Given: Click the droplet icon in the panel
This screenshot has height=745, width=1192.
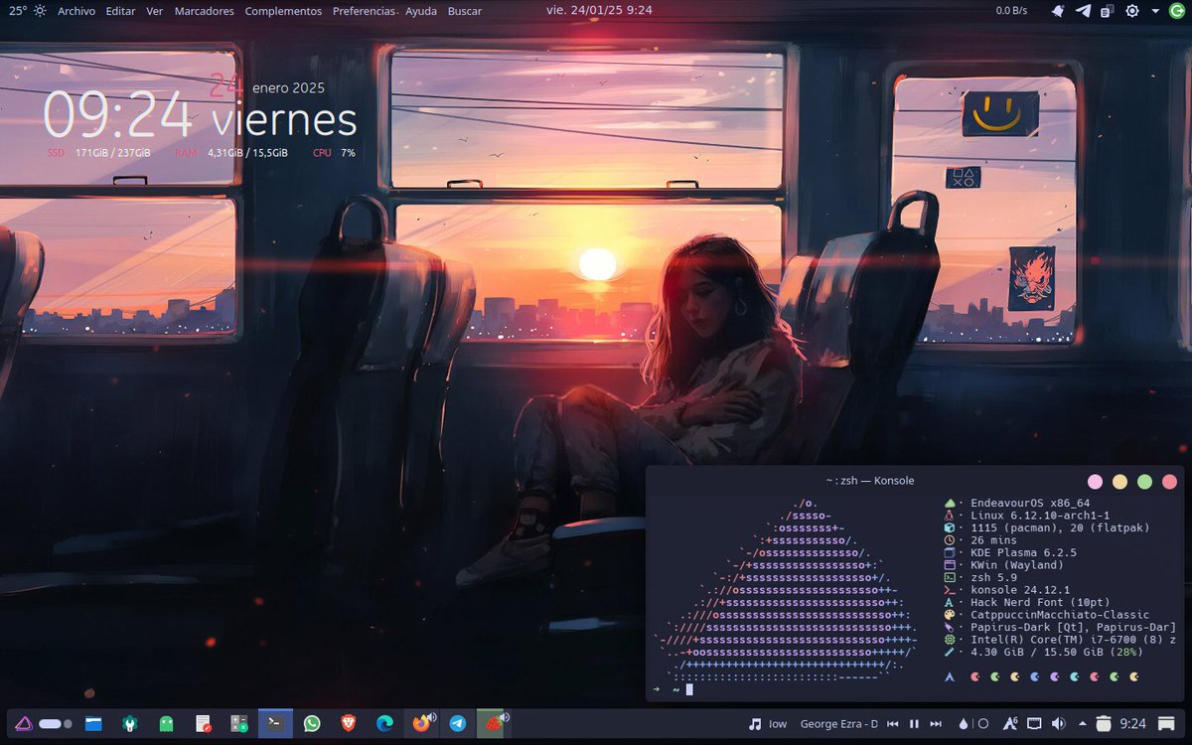Looking at the screenshot, I should [963, 724].
